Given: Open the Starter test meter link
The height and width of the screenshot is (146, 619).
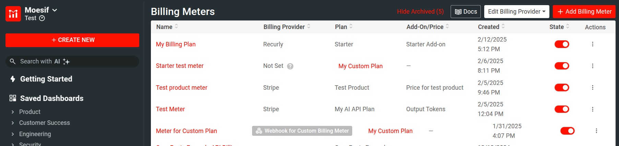Looking at the screenshot, I should pyautogui.click(x=180, y=66).
